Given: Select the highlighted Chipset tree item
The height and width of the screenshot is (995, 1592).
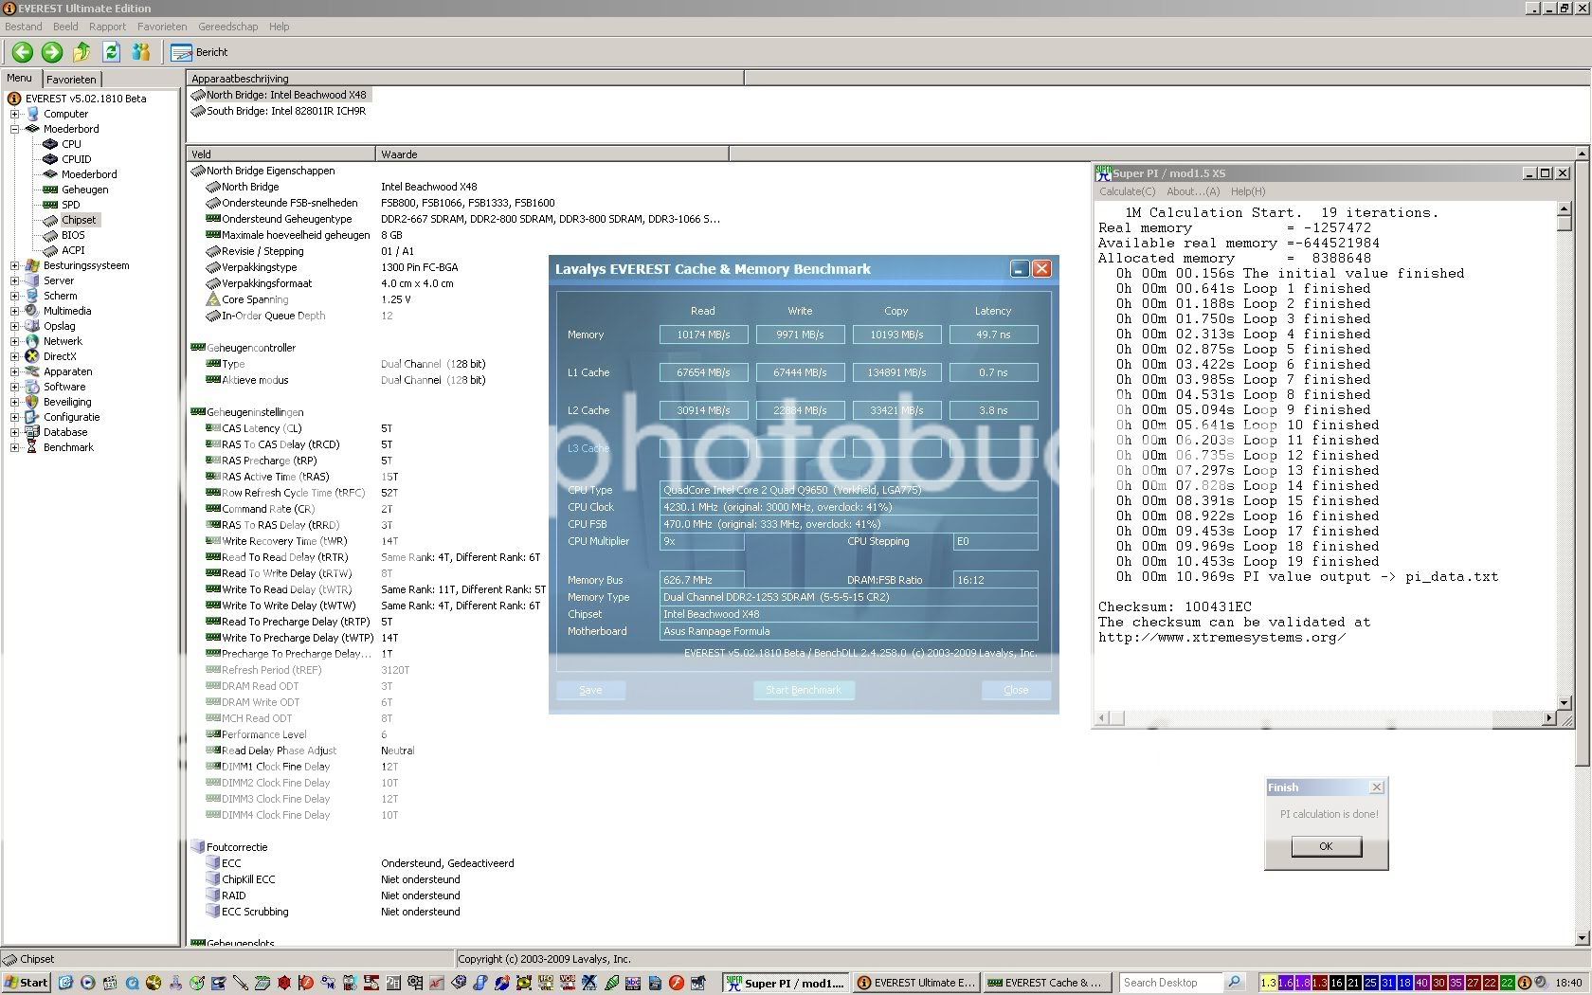Looking at the screenshot, I should (x=79, y=220).
